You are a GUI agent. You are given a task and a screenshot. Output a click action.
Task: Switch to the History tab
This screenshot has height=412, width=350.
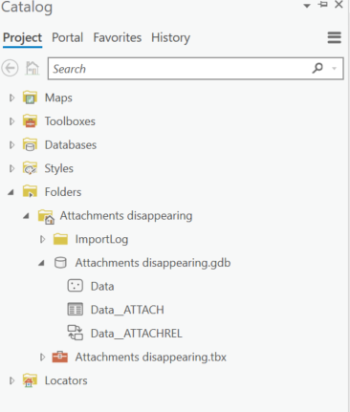(x=170, y=37)
